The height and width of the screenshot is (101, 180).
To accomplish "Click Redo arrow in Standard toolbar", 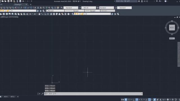I will (35, 14).
